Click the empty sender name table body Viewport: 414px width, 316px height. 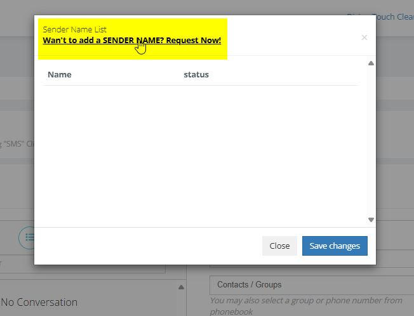(x=200, y=152)
